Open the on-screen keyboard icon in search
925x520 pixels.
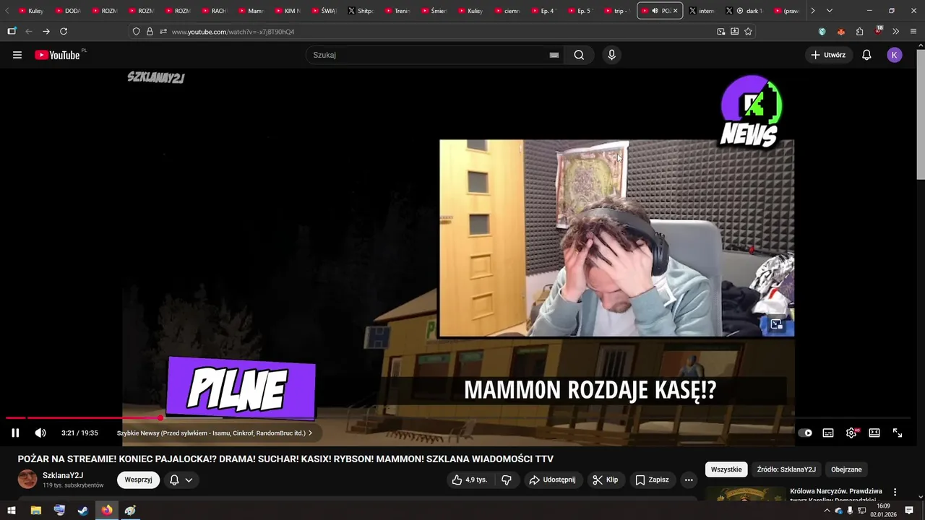(x=554, y=55)
